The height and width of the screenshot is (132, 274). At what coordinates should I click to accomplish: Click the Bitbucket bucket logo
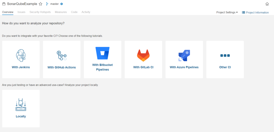[x=102, y=53]
